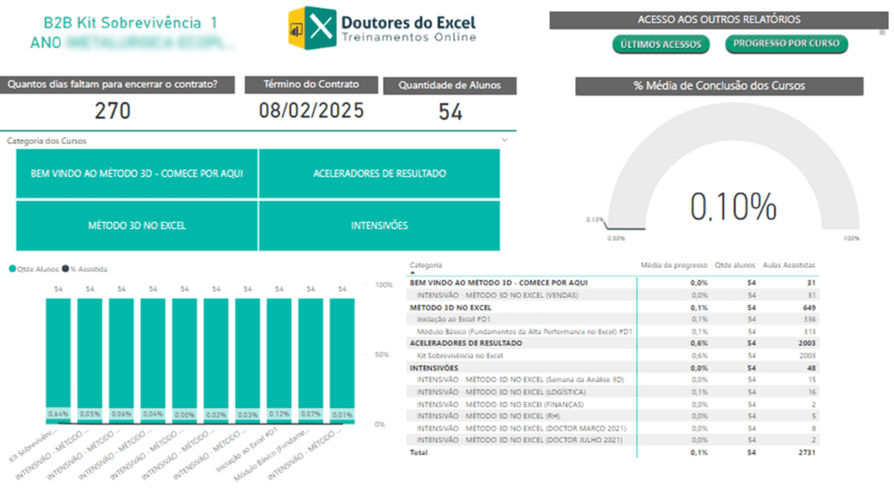Select BEM VINDO AO MÉTODO 3D slicer tile
Screen dimensions: 894x503
pos(136,174)
